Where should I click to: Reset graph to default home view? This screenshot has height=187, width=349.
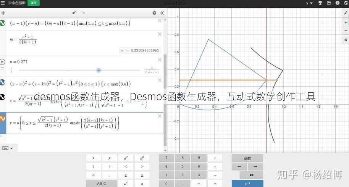coord(346,40)
